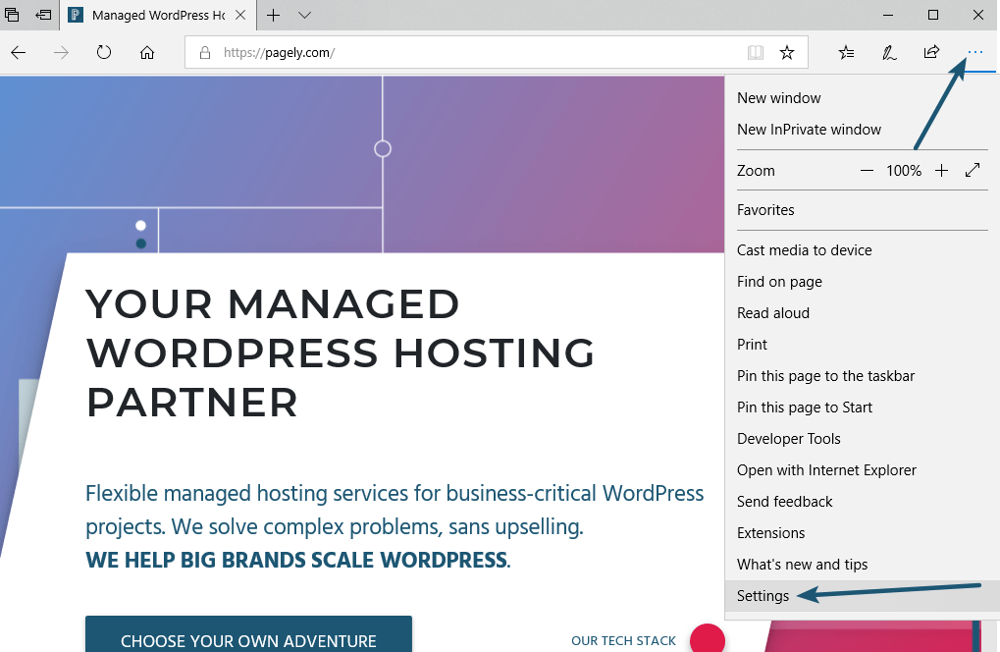This screenshot has height=652, width=1000.
Task: Open the Favorites hub icon
Action: coord(846,52)
